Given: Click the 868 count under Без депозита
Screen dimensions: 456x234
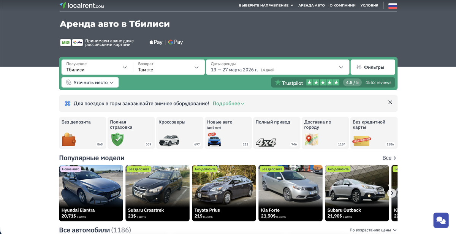Looking at the screenshot, I should 100,144.
